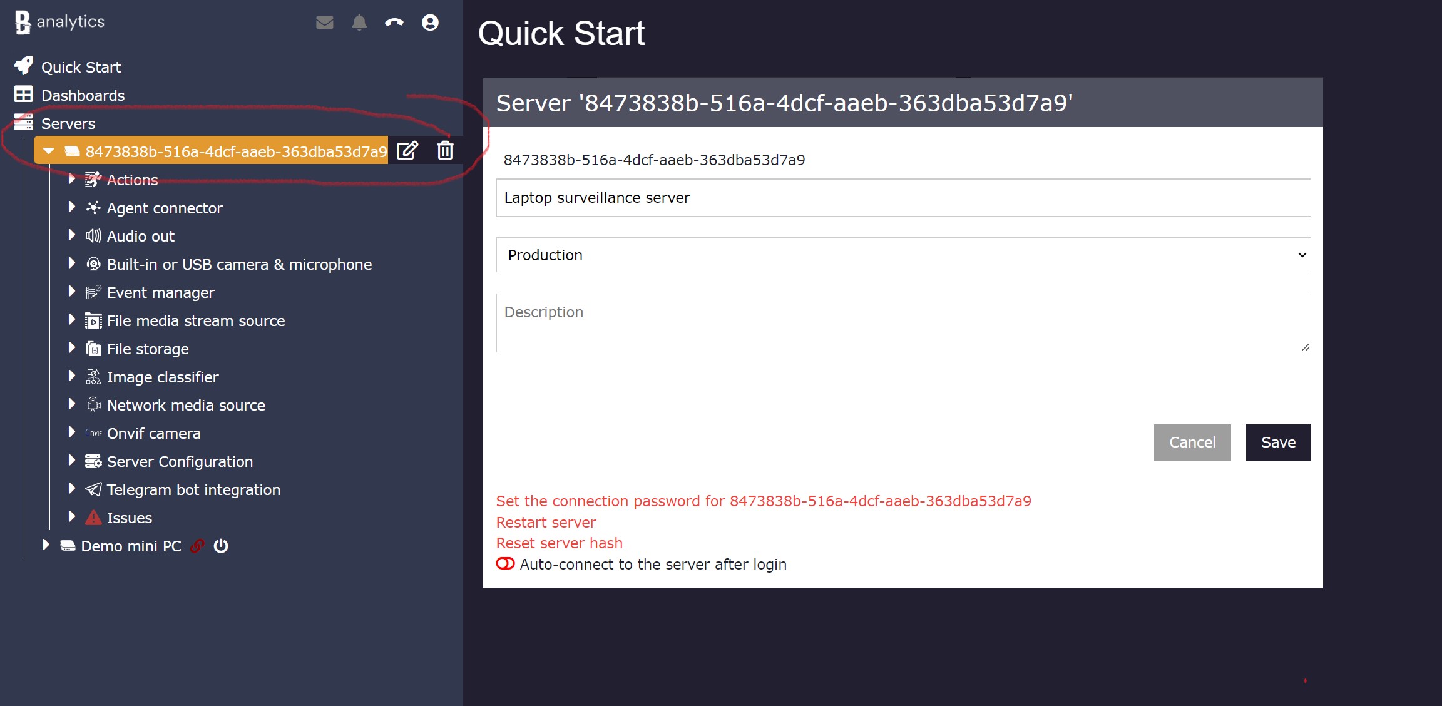Click into the Description text area
Image resolution: width=1442 pixels, height=706 pixels.
tap(903, 323)
